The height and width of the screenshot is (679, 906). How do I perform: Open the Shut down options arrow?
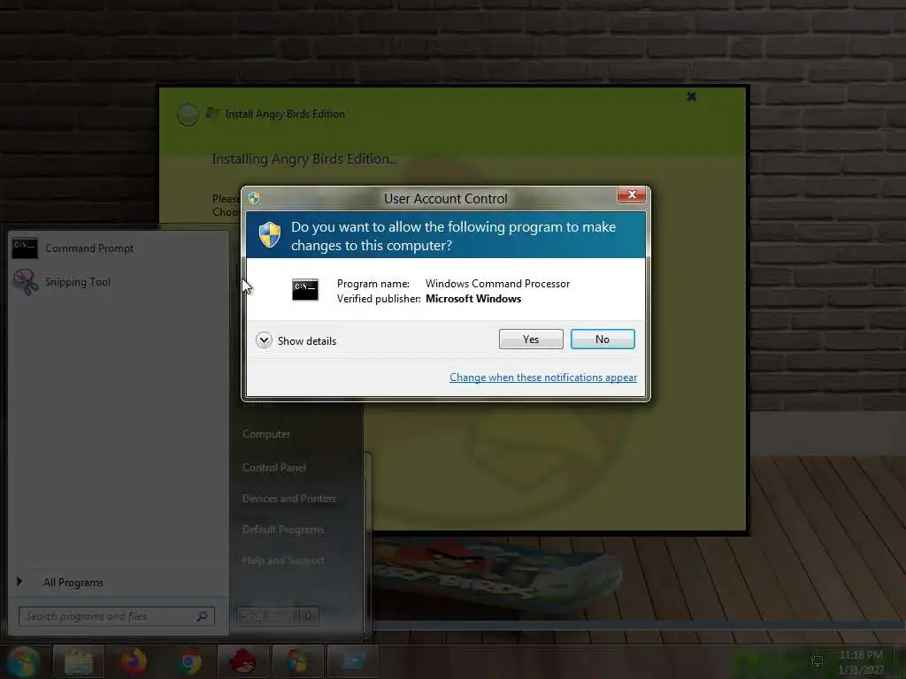pos(309,616)
